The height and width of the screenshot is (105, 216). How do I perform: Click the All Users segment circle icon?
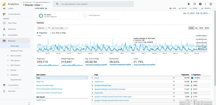pyautogui.click(x=41, y=16)
